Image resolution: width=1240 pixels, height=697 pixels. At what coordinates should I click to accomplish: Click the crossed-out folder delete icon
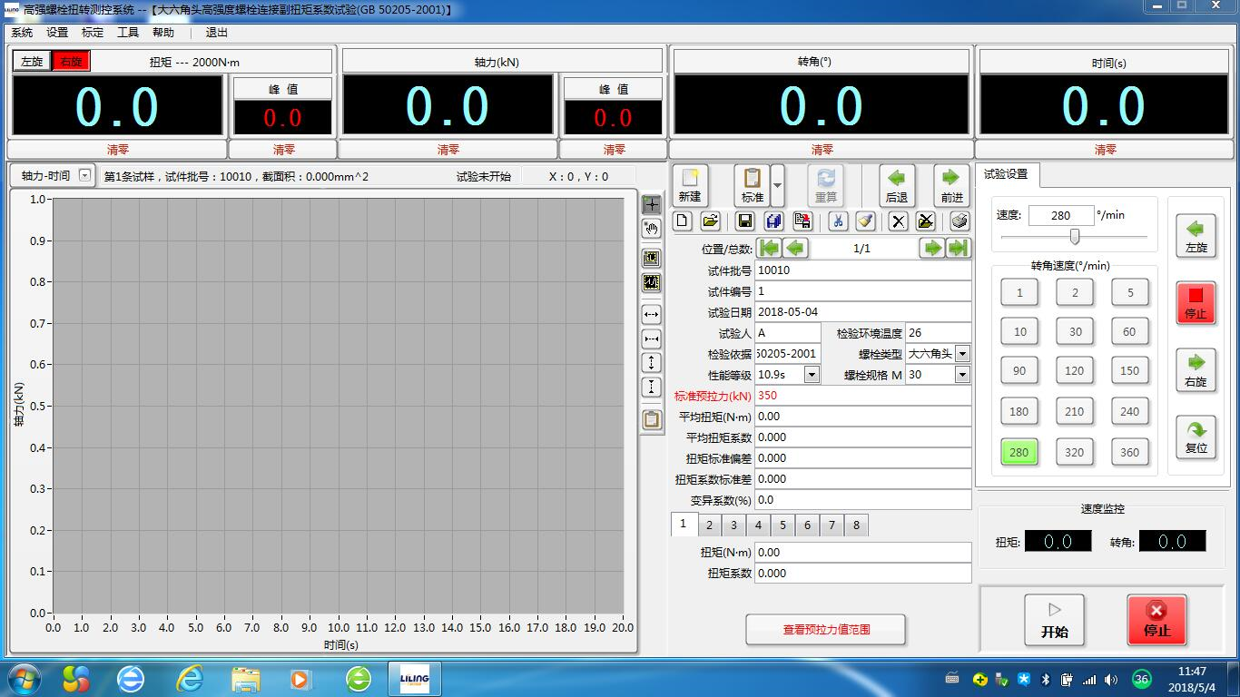(925, 221)
